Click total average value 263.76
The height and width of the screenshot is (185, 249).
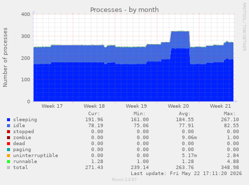point(185,168)
